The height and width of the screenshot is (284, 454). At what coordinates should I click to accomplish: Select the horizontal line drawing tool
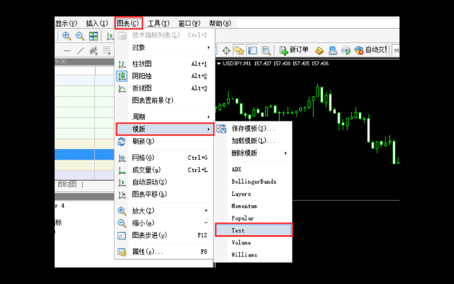point(67,51)
